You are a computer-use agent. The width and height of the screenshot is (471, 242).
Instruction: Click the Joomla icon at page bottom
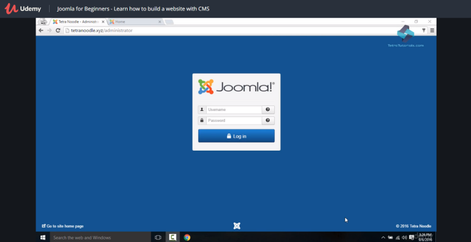(x=237, y=226)
